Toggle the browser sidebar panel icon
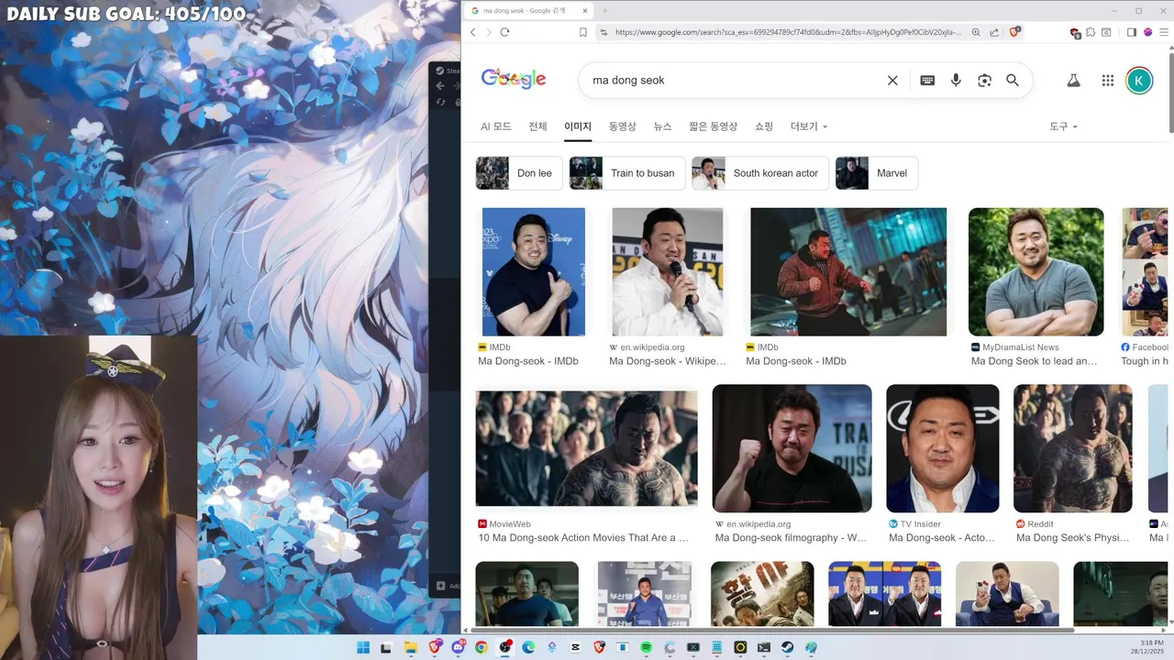 (1131, 32)
